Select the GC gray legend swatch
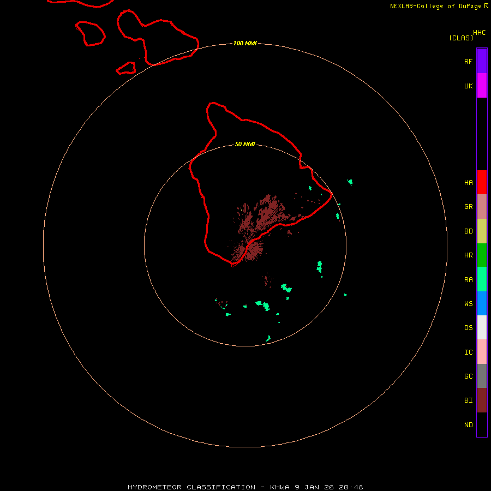The height and width of the screenshot is (491, 491). (482, 376)
